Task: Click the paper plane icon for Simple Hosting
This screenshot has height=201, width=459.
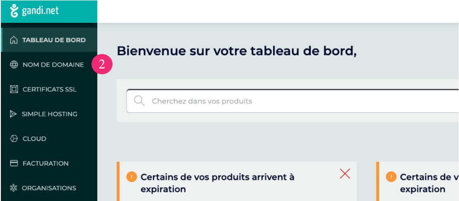Action: pyautogui.click(x=14, y=114)
